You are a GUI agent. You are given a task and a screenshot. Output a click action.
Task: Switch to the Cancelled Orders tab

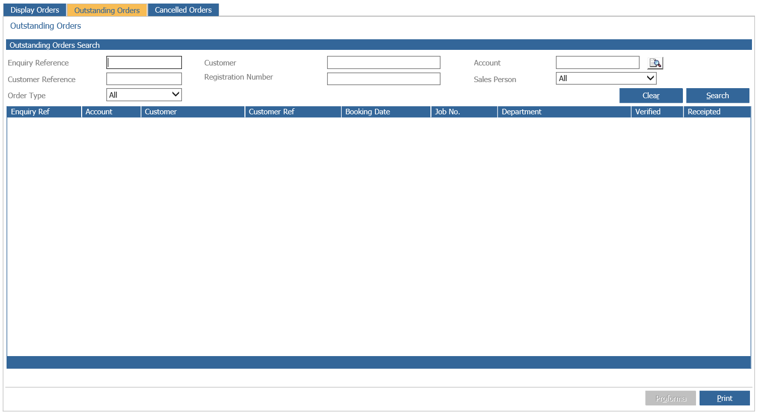pos(183,10)
